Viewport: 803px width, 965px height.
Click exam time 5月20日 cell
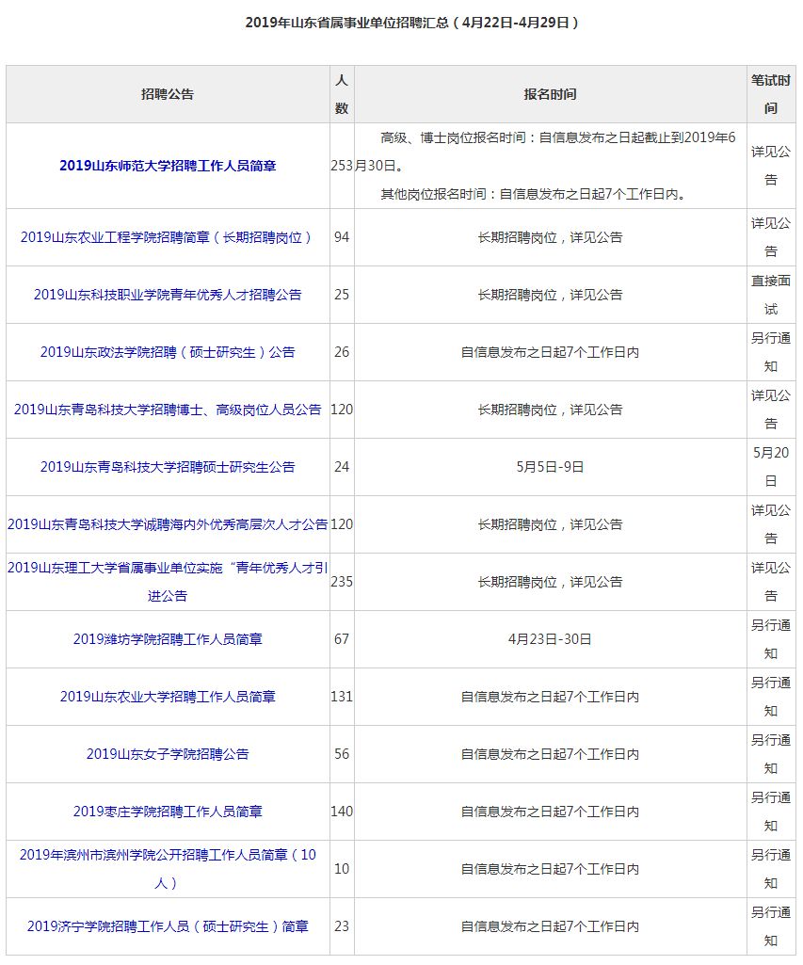pos(770,467)
